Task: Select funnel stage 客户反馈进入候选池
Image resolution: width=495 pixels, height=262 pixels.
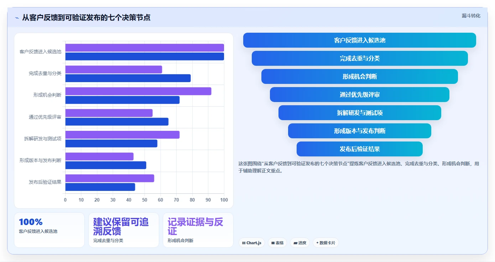Action: pos(359,40)
